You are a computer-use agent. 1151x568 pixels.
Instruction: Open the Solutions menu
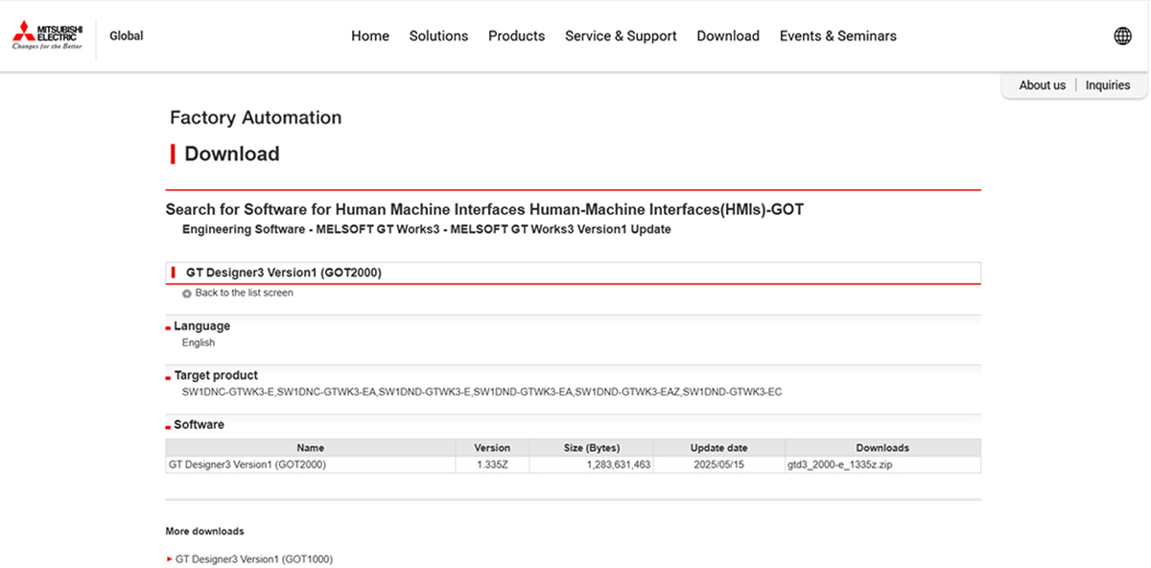438,36
